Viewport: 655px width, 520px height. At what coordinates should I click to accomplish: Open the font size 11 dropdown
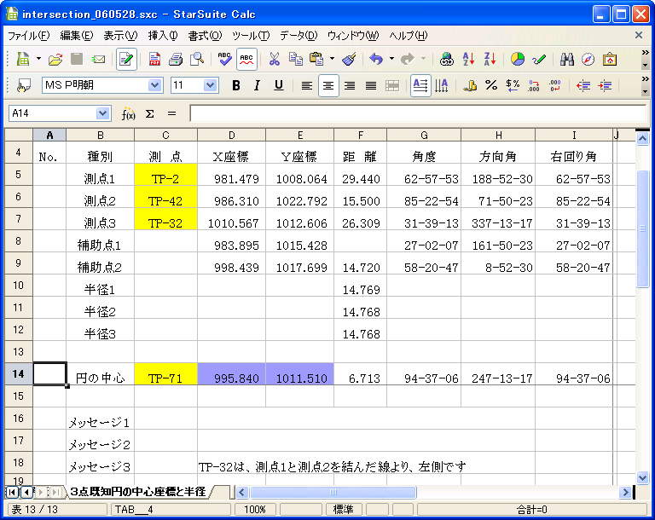pyautogui.click(x=210, y=85)
